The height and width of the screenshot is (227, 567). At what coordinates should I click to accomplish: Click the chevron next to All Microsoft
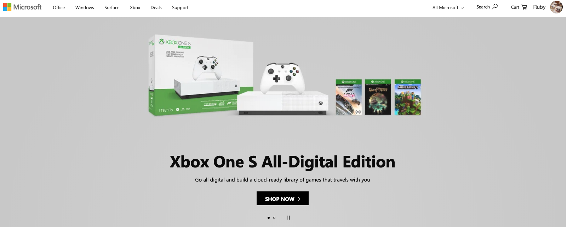click(462, 8)
